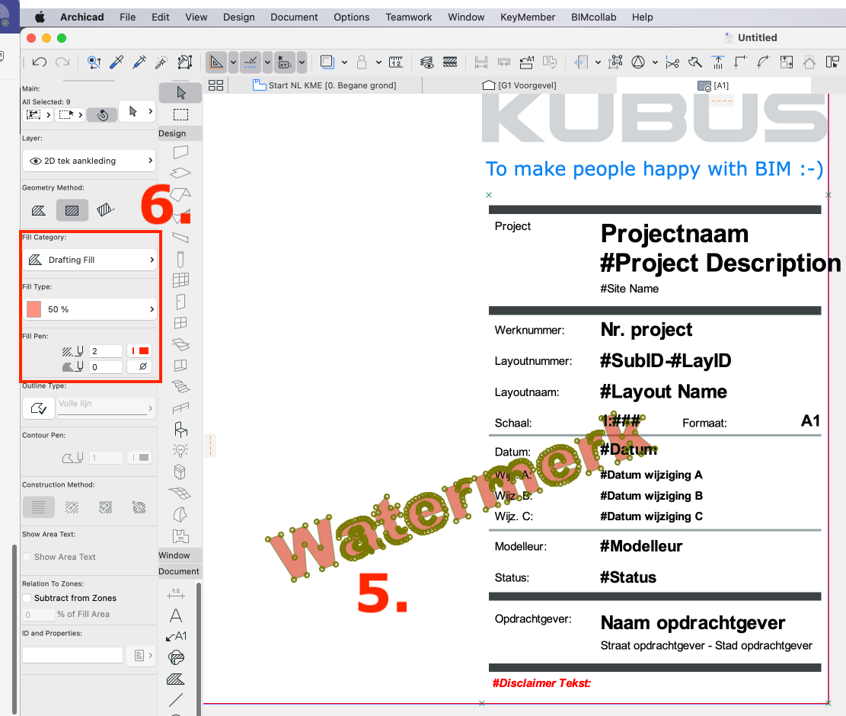Choose the rotated rectangle geometry method
This screenshot has height=716, width=846.
click(106, 210)
